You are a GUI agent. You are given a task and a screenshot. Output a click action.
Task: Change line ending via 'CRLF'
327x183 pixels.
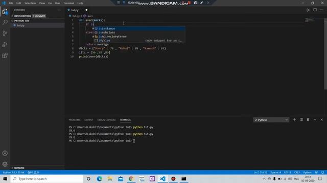coord(297,172)
